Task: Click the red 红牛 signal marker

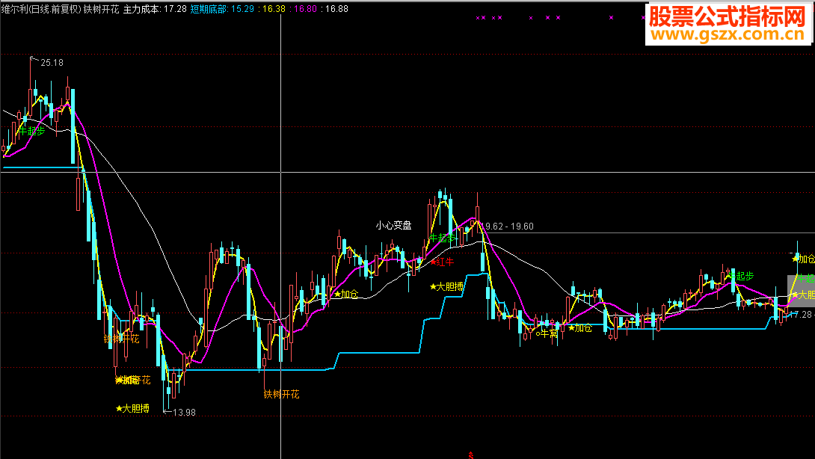Action: 443,262
